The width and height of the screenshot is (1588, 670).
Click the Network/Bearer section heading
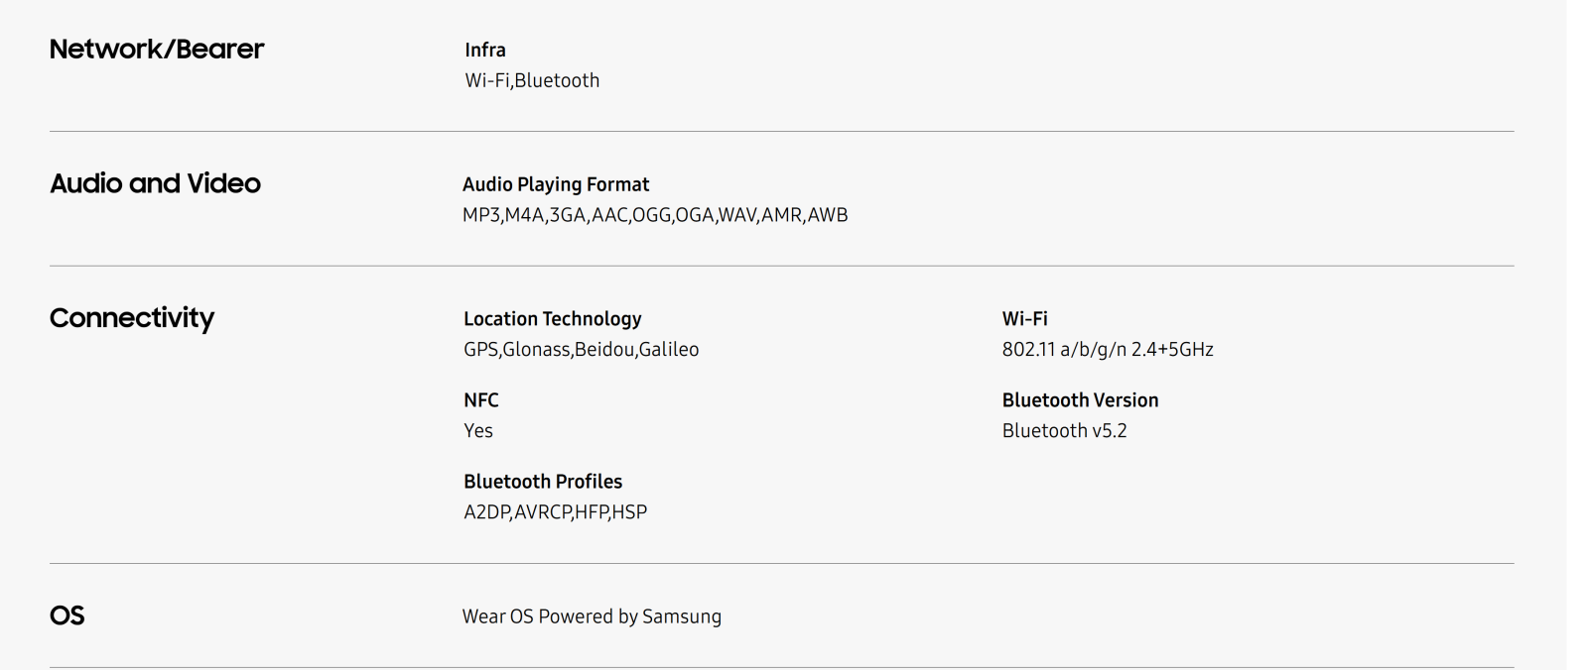[157, 50]
